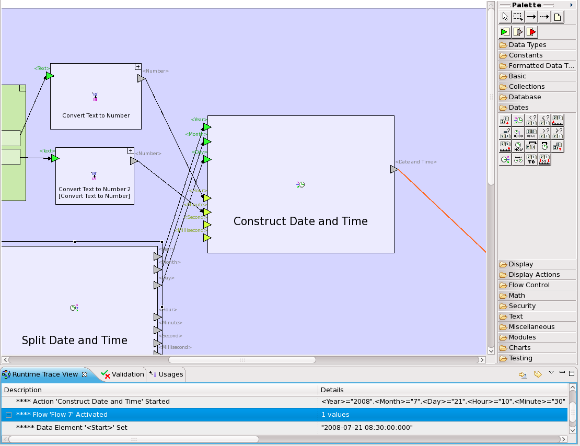Click the green start node palette icon

(505, 32)
